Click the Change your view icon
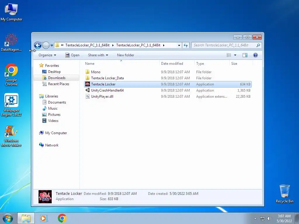The height and width of the screenshot is (224, 299). coord(229,55)
